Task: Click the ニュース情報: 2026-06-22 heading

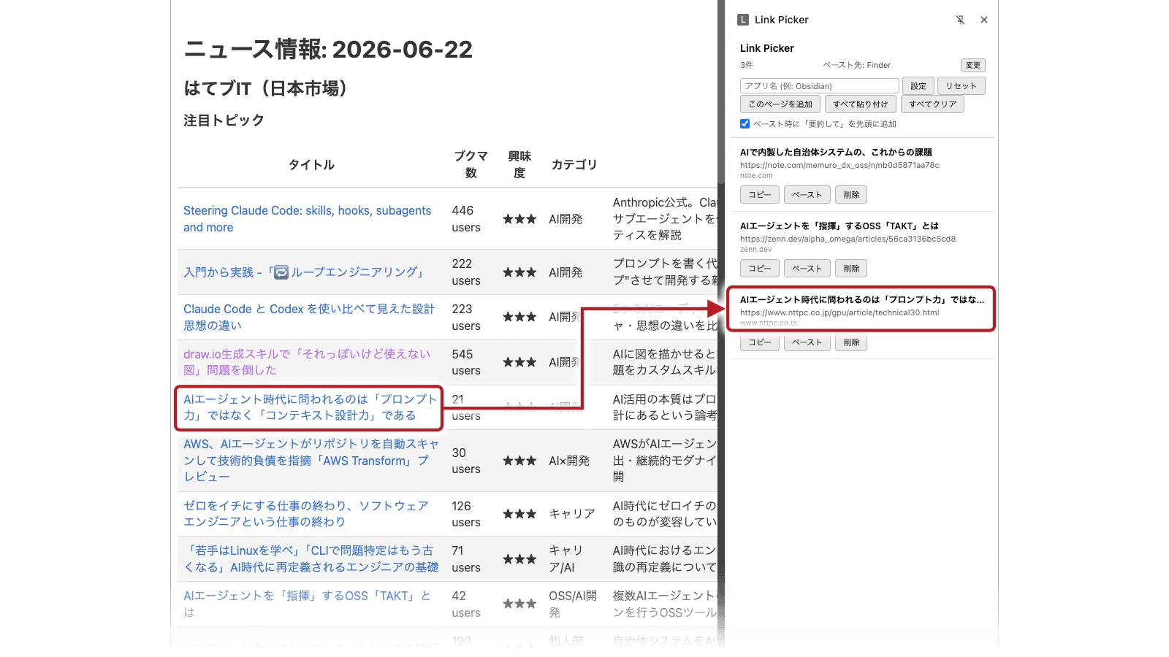Action: click(328, 50)
